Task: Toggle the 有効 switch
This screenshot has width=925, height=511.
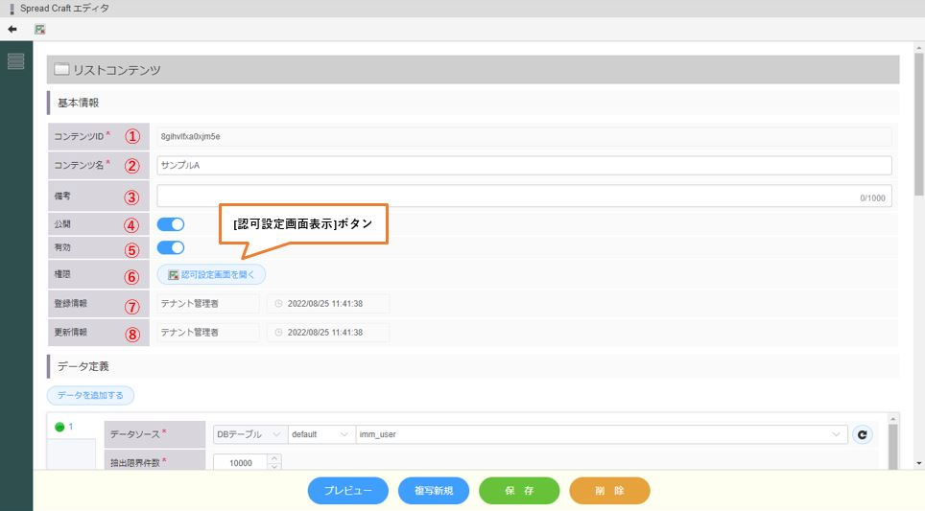Action: 171,248
